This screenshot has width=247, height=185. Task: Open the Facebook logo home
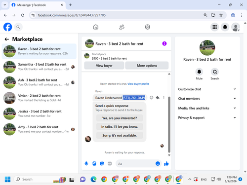7,27
